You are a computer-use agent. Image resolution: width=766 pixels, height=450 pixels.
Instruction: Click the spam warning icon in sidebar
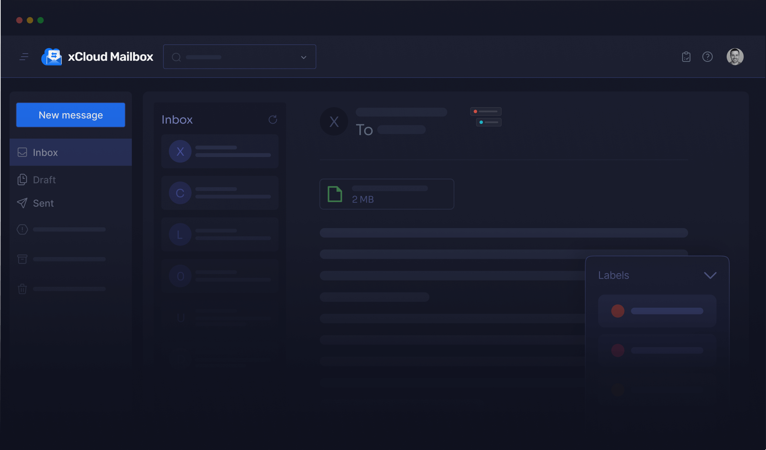tap(22, 229)
